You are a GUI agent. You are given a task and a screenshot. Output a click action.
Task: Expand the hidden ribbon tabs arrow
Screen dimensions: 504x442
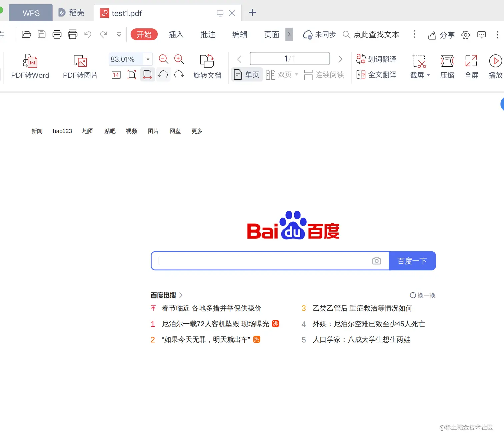coord(289,34)
